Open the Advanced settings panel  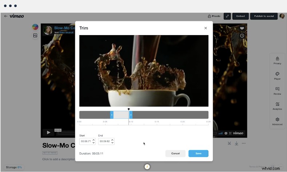click(277, 122)
